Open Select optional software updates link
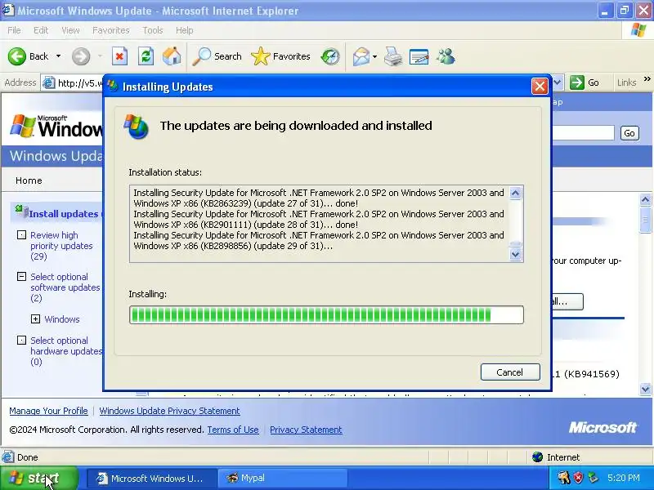Screen dimensions: 654x490 point(65,287)
